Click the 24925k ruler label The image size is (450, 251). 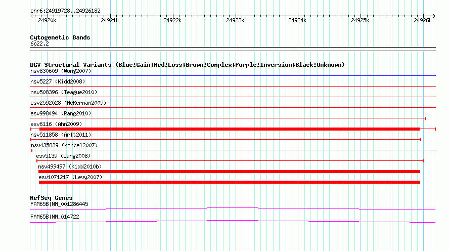[360, 20]
